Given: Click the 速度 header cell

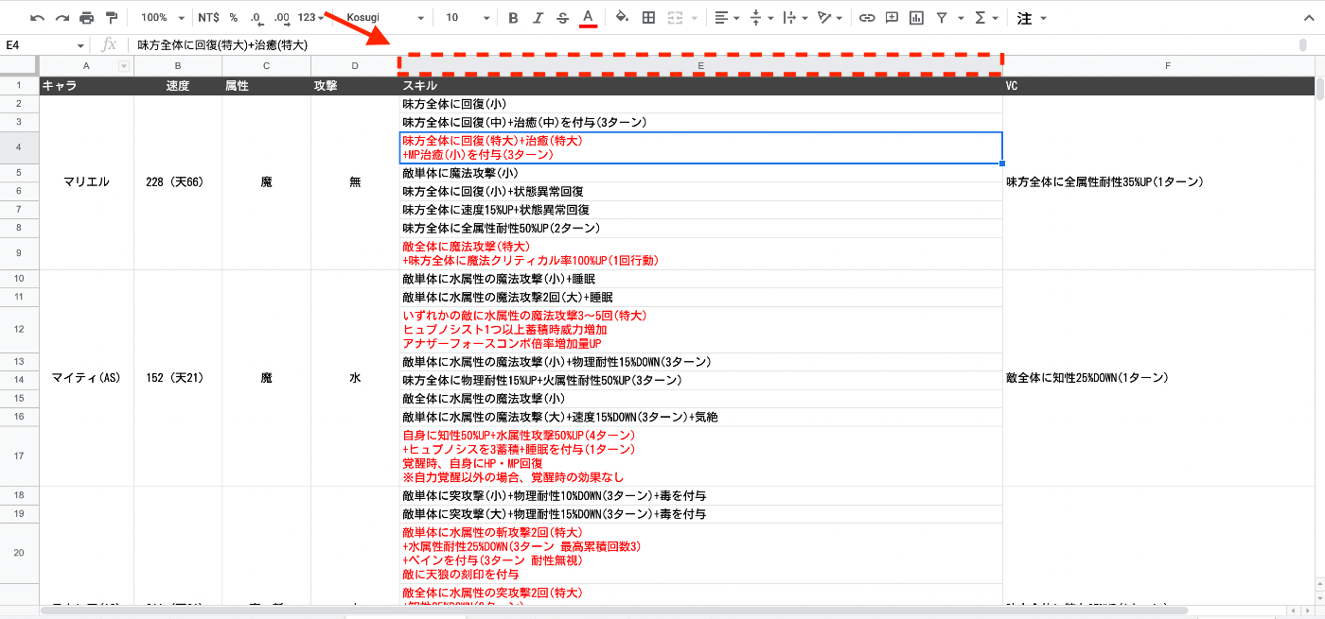Looking at the screenshot, I should click(x=178, y=86).
